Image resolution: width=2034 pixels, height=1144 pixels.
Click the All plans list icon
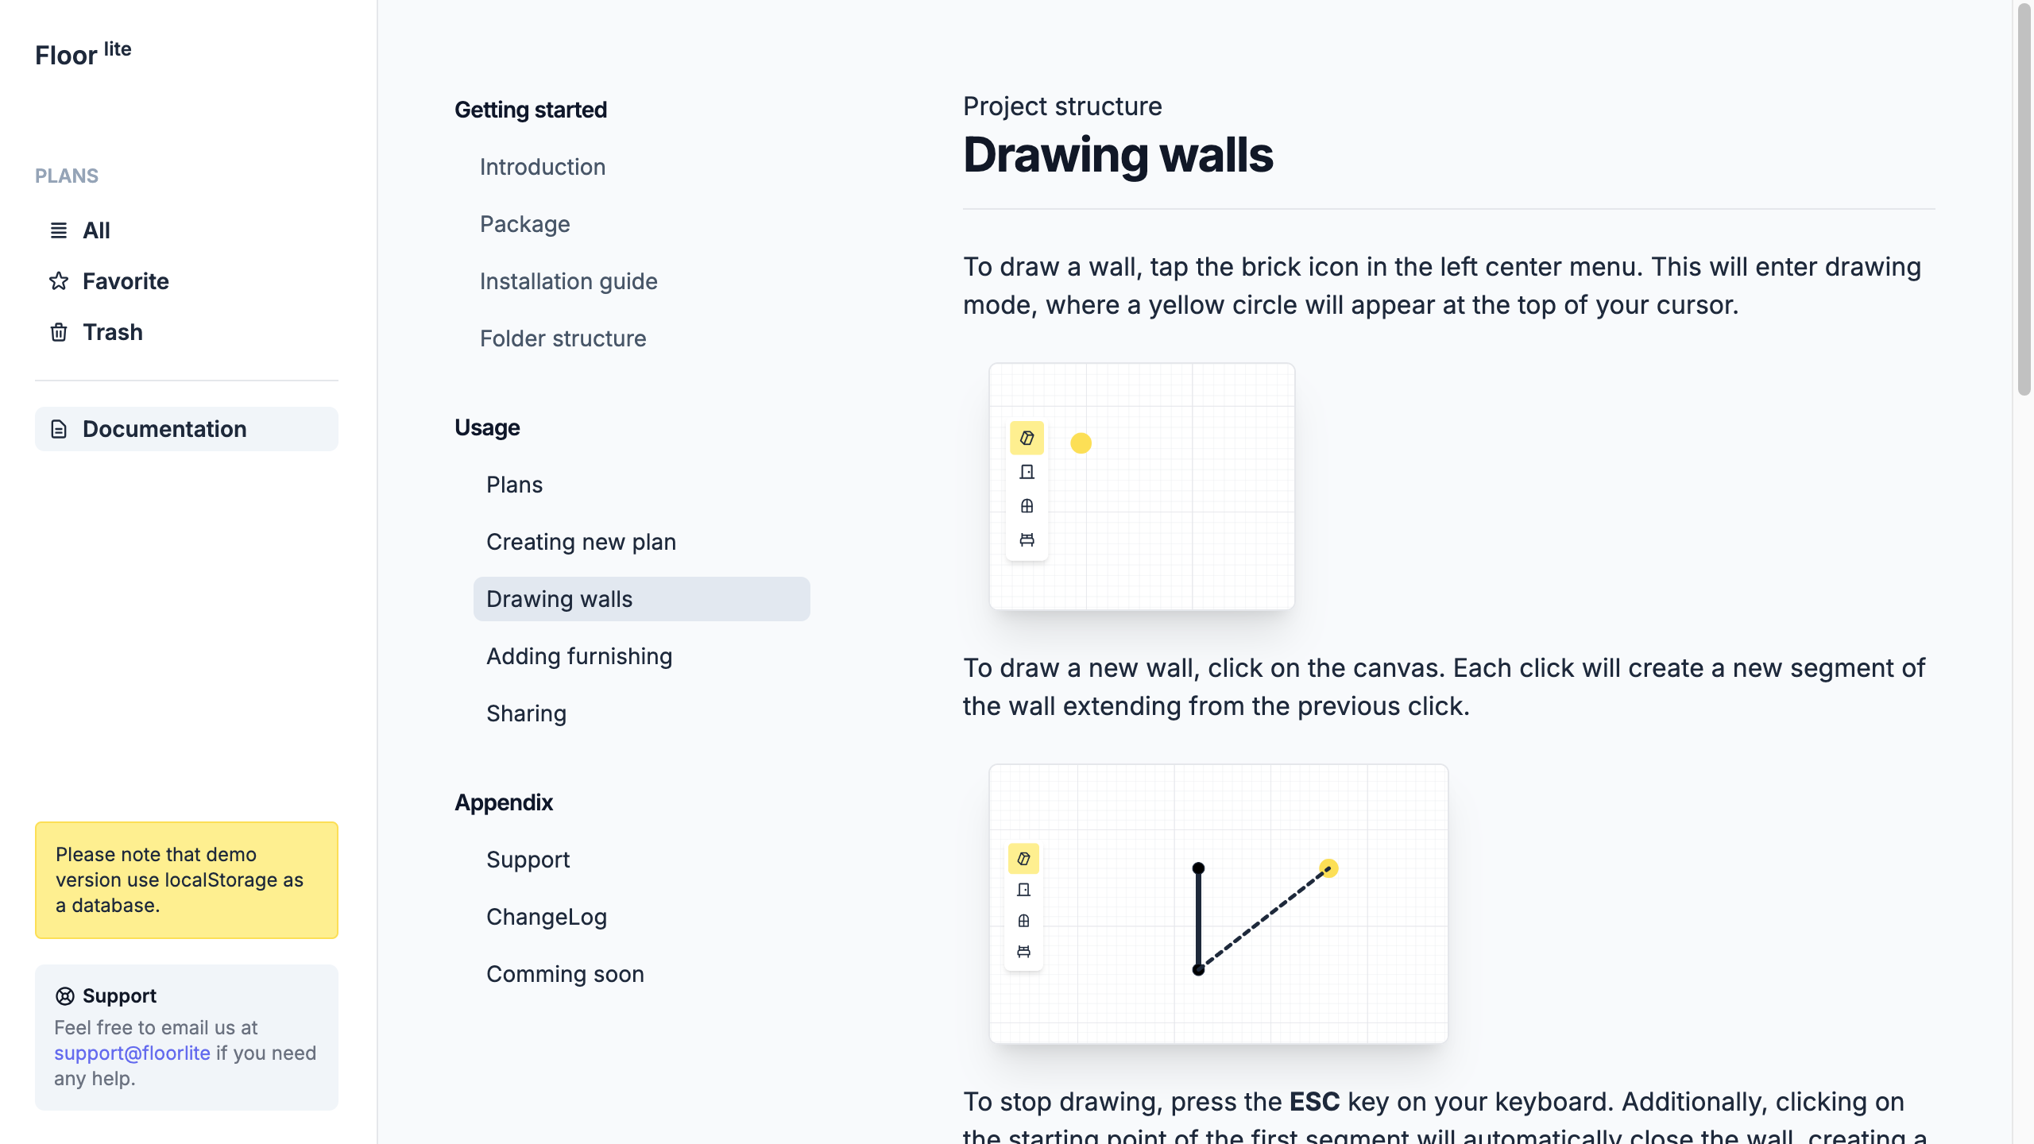tap(59, 230)
